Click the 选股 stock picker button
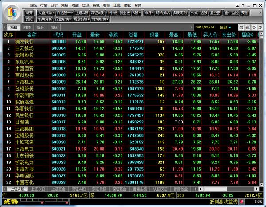The width and height of the screenshot is (266, 207). click(203, 13)
